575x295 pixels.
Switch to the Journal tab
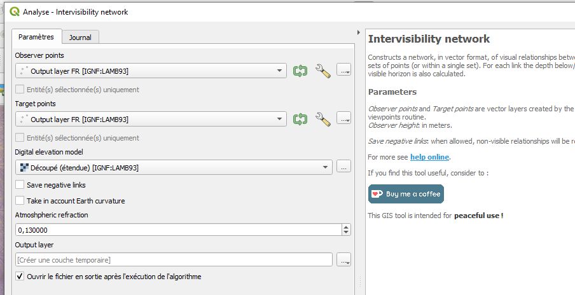[x=80, y=38]
